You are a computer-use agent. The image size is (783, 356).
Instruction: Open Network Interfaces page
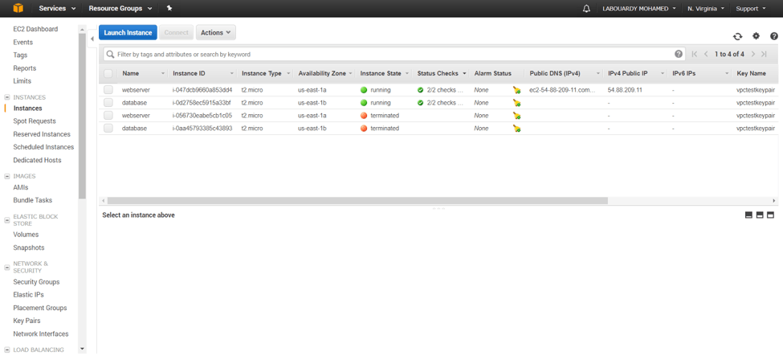coord(41,334)
